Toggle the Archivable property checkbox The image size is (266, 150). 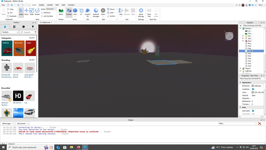coord(253,111)
